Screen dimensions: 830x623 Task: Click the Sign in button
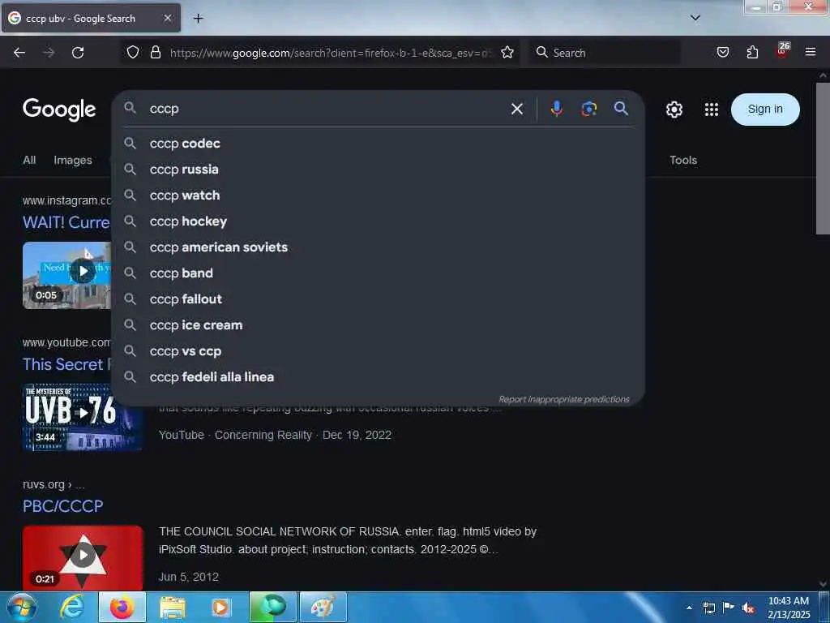point(765,110)
